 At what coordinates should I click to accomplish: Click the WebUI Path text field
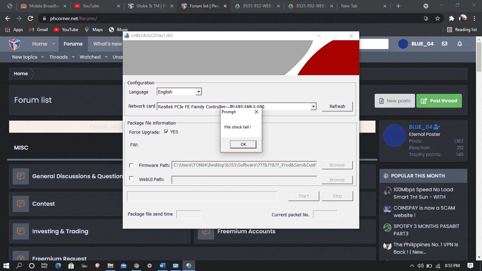tap(244, 180)
